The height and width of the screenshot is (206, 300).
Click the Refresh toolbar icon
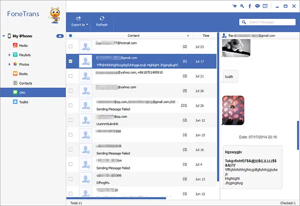tap(101, 20)
